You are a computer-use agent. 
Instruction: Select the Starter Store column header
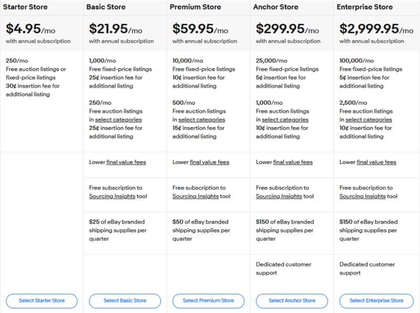pos(26,7)
